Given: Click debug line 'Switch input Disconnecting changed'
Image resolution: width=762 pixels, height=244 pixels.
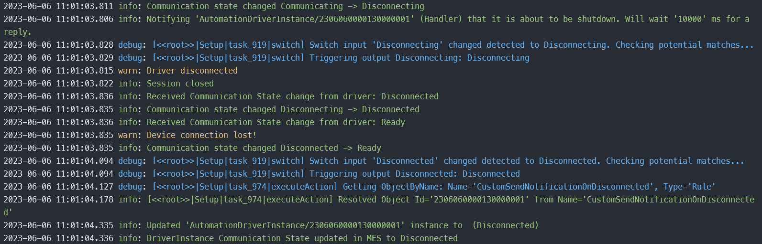Looking at the screenshot, I should coord(378,45).
